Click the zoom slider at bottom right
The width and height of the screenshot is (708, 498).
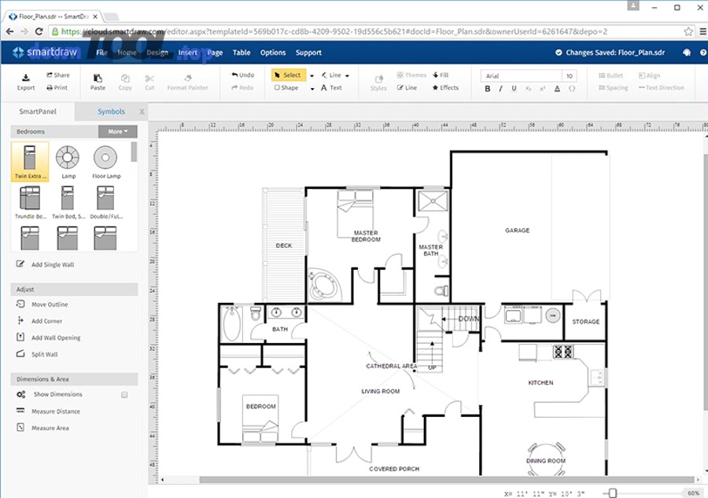point(611,493)
